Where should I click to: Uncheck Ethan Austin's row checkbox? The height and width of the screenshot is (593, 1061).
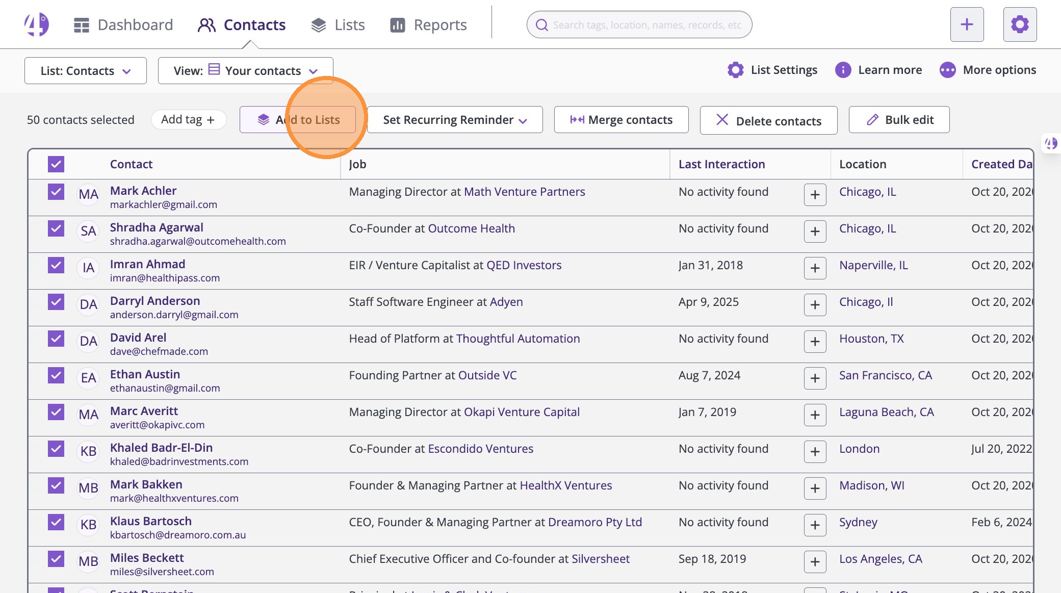[x=56, y=375]
